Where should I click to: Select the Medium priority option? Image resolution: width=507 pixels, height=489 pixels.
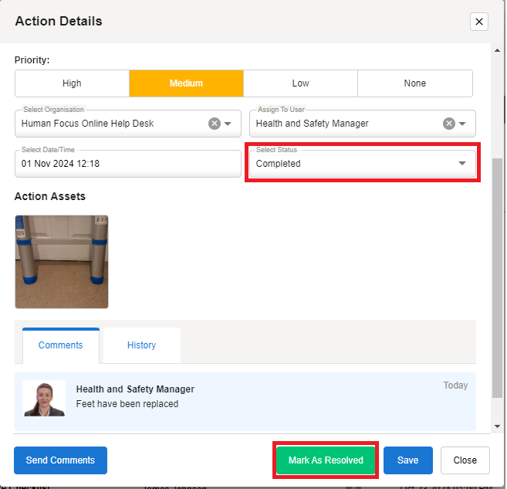click(186, 83)
